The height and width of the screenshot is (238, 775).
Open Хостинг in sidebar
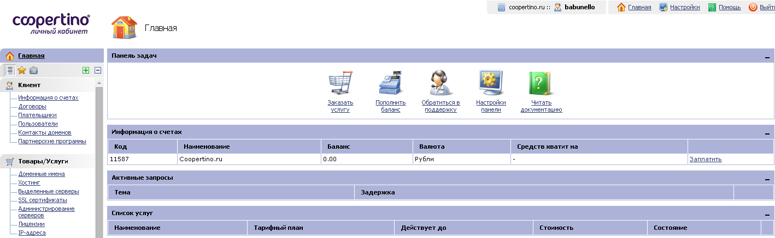pos(30,183)
